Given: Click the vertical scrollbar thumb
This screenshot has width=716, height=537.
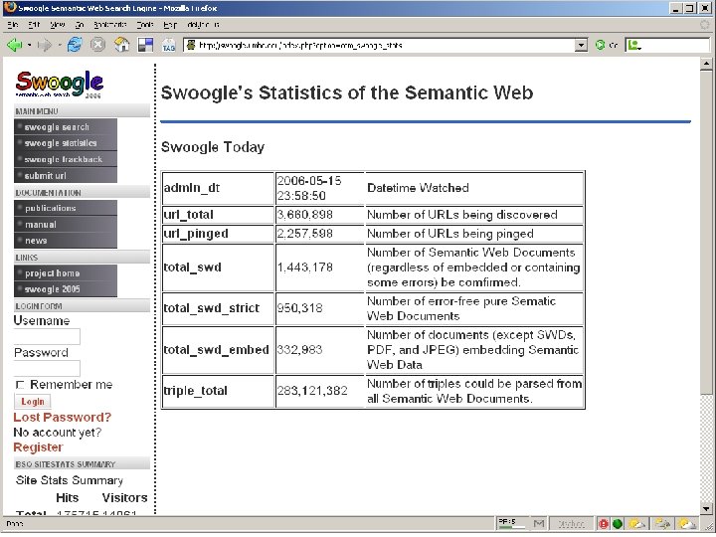Looking at the screenshot, I should click(706, 233).
